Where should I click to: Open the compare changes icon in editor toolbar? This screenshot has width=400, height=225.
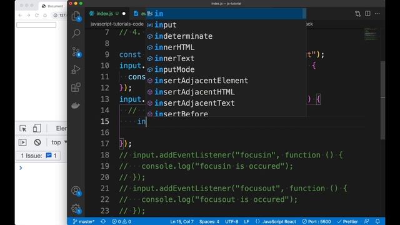(x=357, y=14)
